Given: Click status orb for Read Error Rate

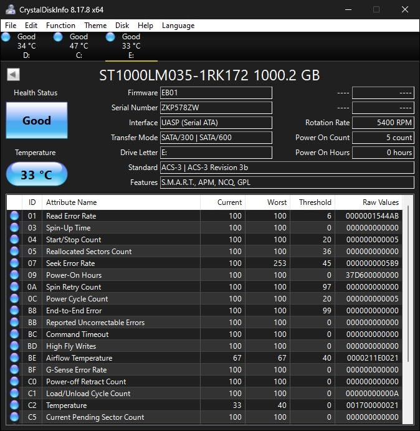Looking at the screenshot, I should click(14, 216).
